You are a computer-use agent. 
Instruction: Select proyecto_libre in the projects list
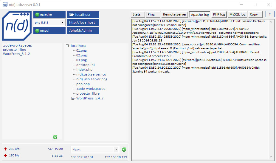15,50
